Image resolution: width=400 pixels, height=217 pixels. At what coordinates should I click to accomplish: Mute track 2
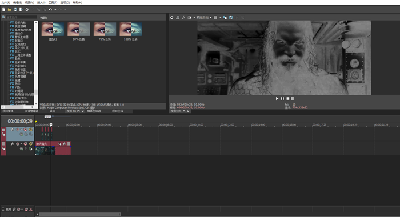pyautogui.click(x=25, y=144)
